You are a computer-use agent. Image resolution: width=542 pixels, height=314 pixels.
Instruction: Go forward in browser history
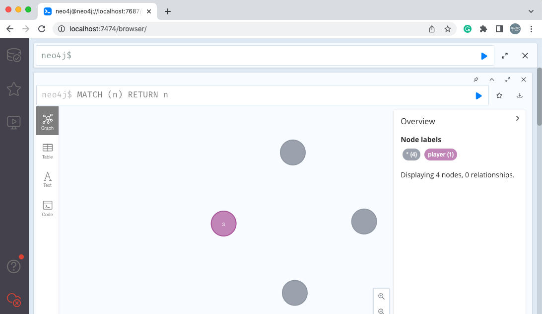coord(26,29)
